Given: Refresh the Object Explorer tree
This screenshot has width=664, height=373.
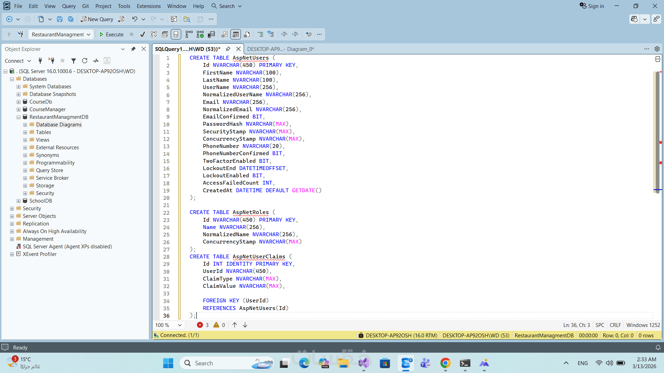Looking at the screenshot, I should (x=84, y=61).
